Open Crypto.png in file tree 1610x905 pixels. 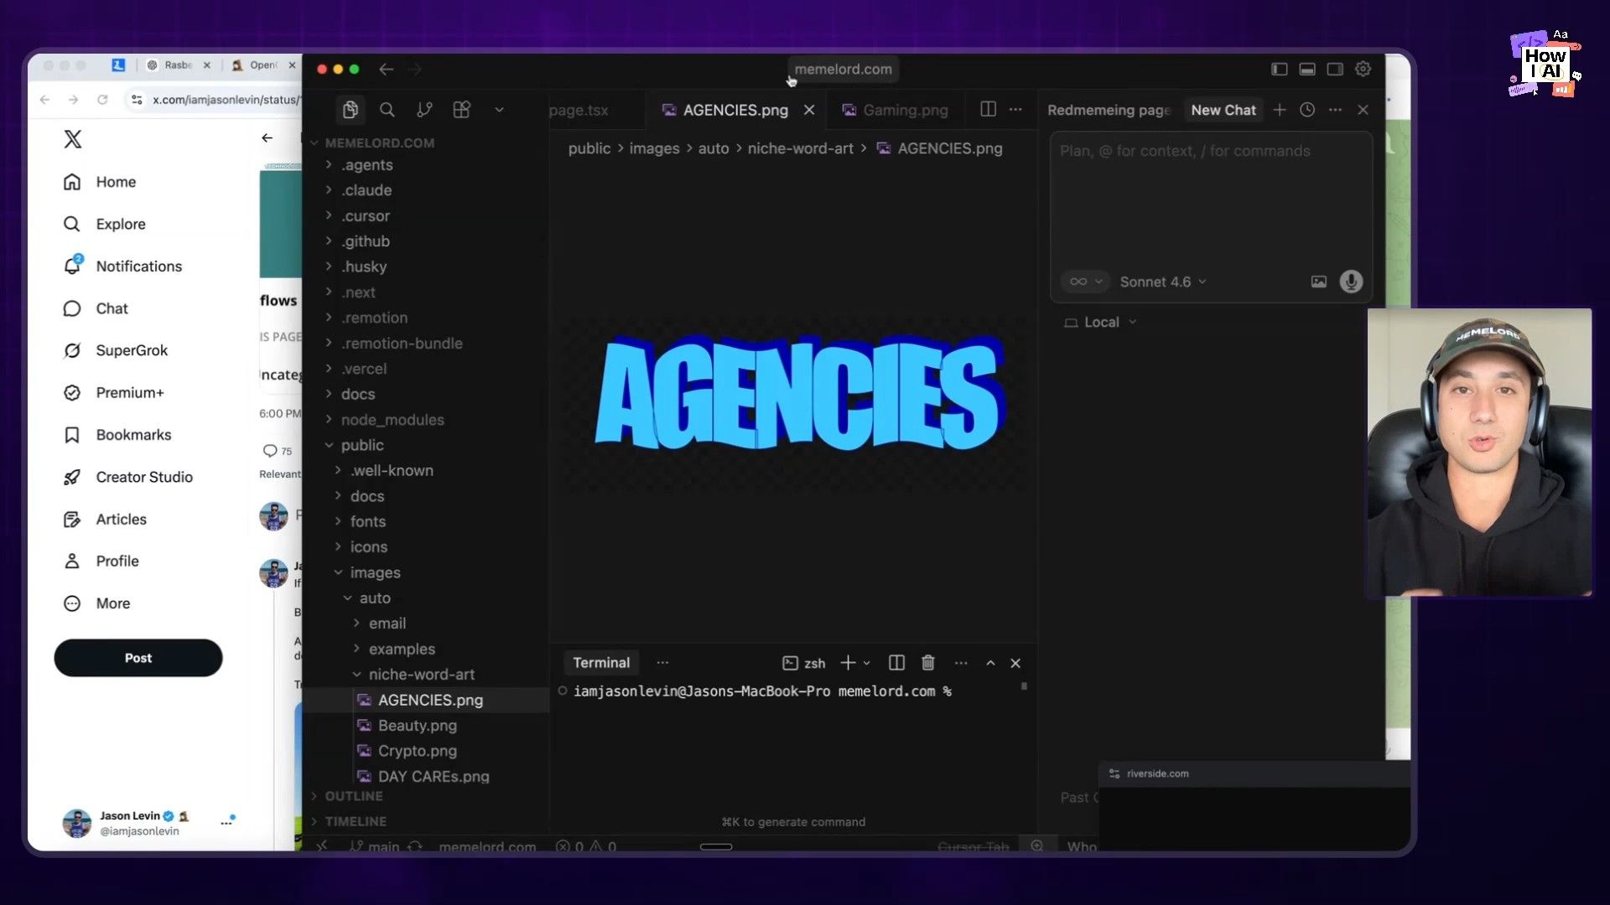(425, 751)
